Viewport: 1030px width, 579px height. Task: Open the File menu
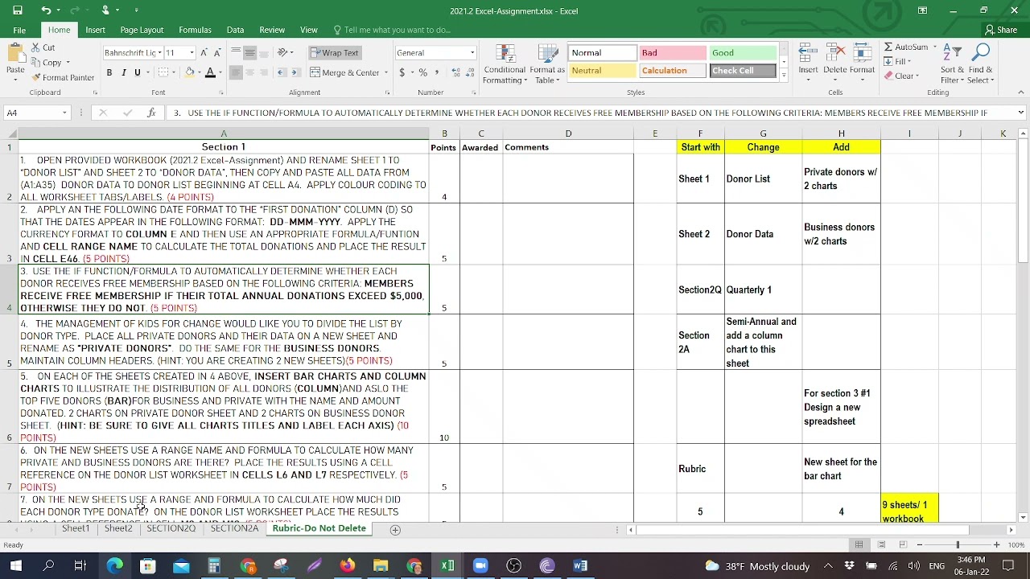(x=19, y=30)
